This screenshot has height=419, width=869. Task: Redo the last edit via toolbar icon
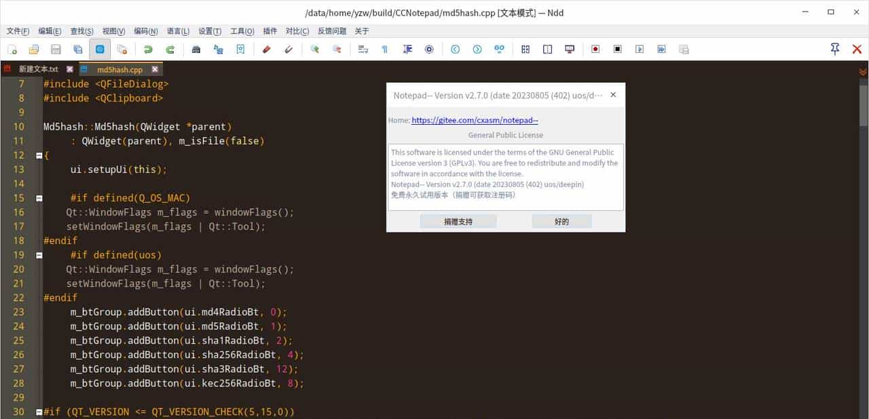pos(170,49)
